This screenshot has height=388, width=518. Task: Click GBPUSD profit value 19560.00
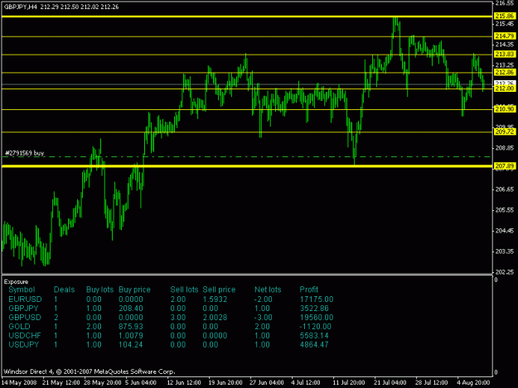[317, 318]
